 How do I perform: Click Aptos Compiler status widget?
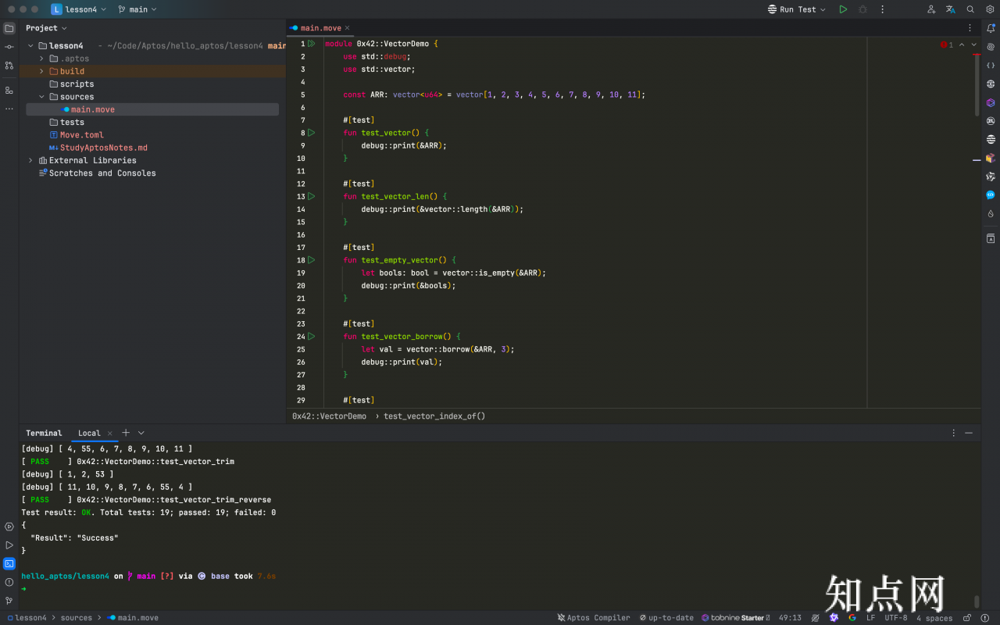coord(593,618)
